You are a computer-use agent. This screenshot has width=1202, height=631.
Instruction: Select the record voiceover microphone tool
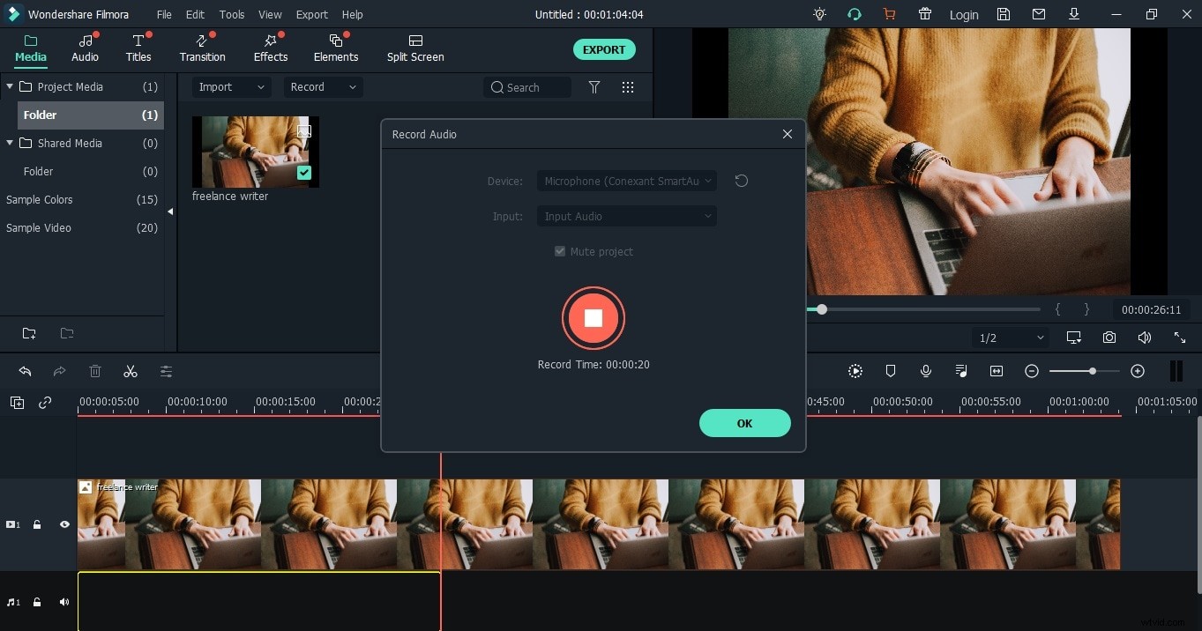click(926, 371)
